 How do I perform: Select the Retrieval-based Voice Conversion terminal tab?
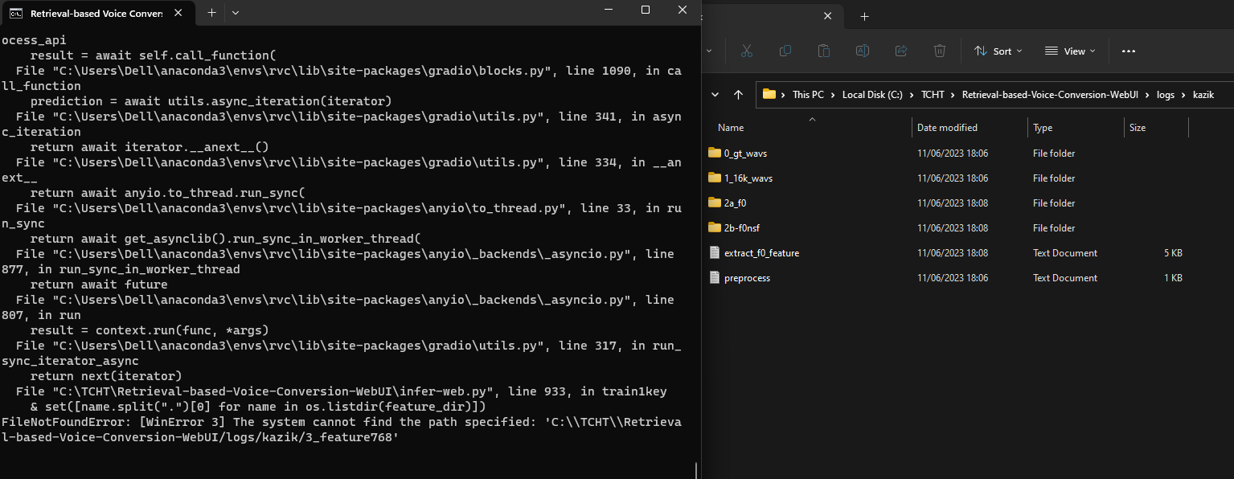pos(96,13)
